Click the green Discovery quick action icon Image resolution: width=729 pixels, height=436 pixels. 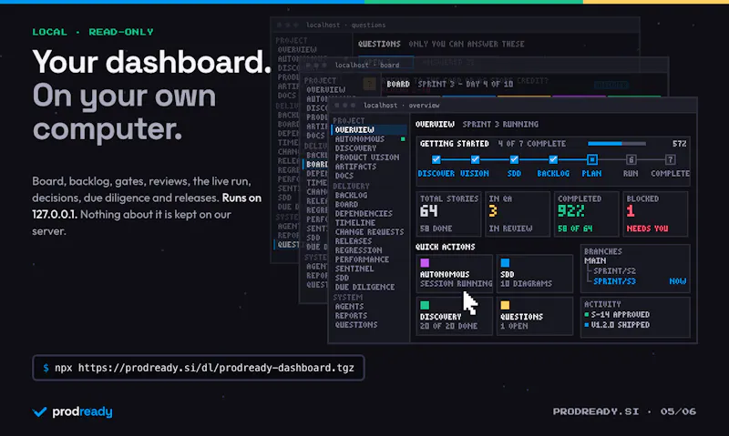point(425,305)
